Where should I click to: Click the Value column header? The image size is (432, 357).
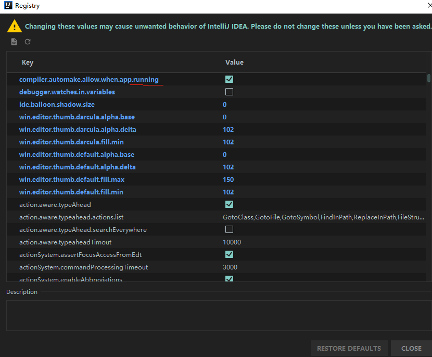point(234,63)
